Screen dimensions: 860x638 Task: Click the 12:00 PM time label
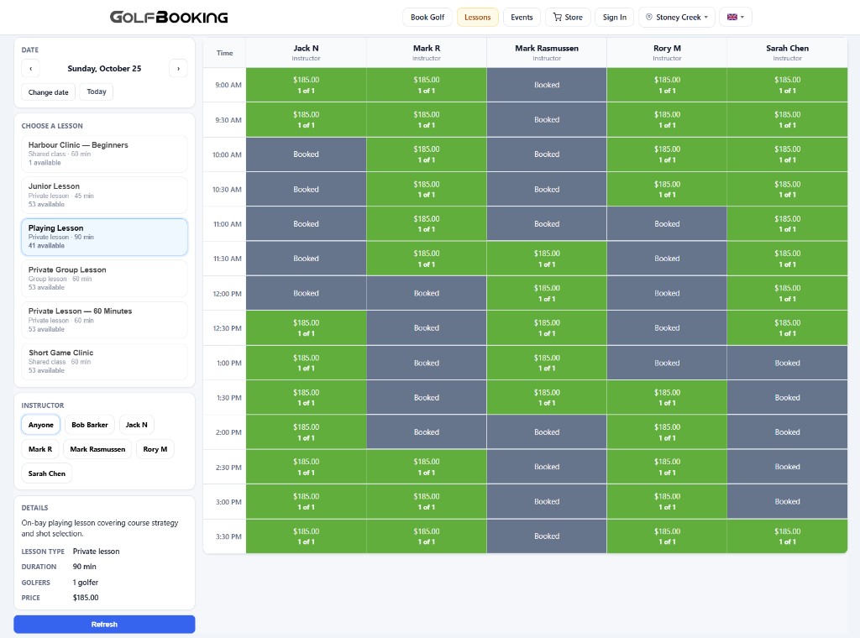click(x=227, y=294)
